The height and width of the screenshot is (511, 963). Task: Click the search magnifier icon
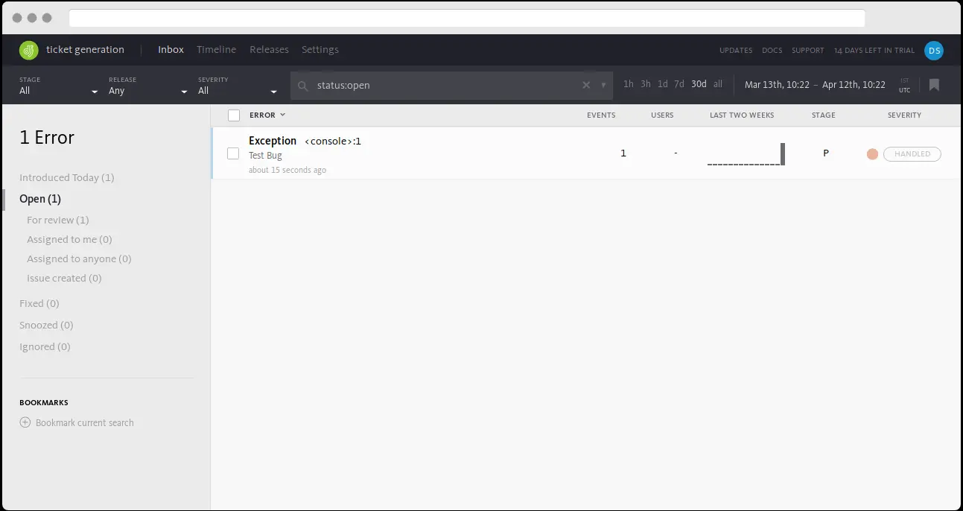[x=303, y=86]
